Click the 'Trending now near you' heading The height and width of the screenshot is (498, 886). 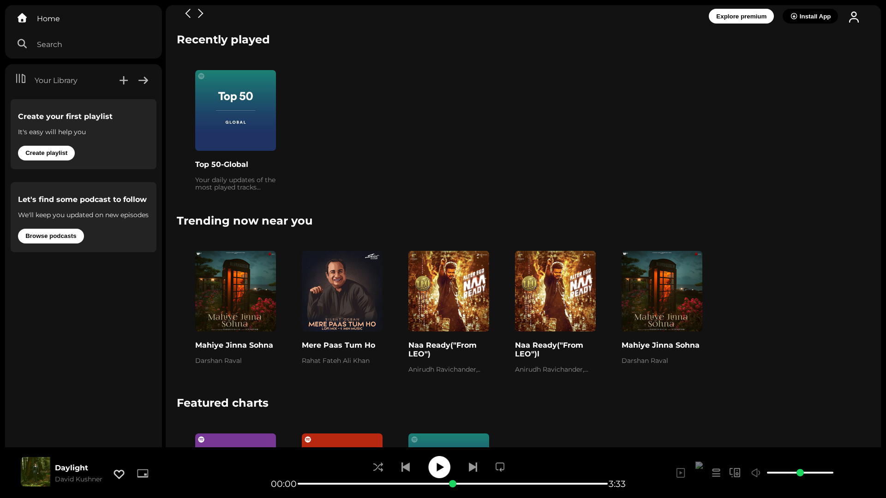point(245,221)
